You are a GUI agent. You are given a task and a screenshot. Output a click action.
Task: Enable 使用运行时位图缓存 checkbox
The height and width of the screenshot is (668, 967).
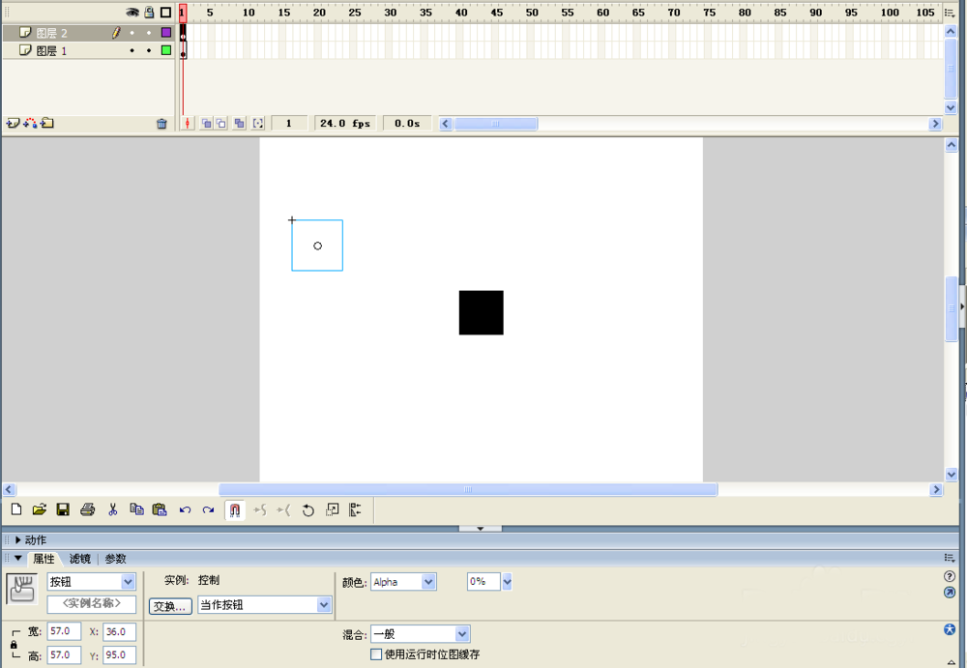[375, 654]
